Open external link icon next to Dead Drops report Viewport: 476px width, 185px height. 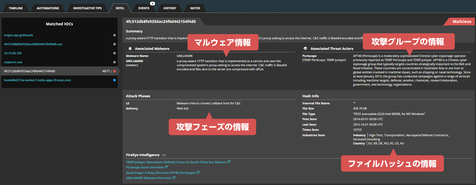pos(198,172)
